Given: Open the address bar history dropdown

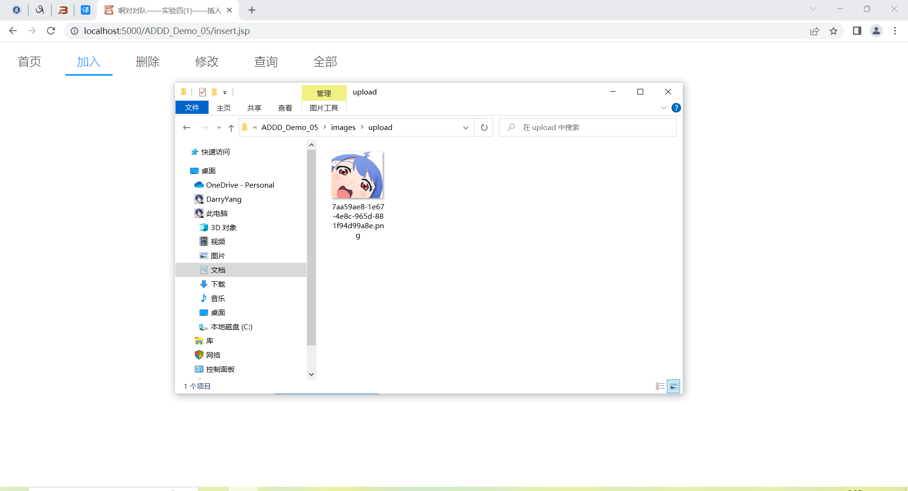Looking at the screenshot, I should [x=466, y=128].
